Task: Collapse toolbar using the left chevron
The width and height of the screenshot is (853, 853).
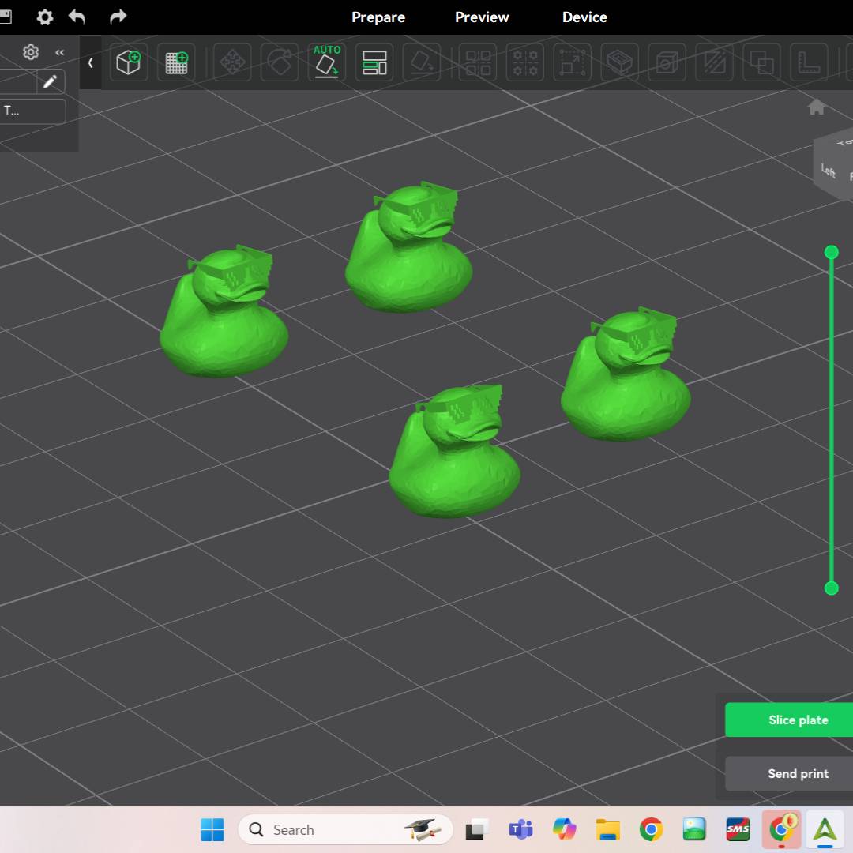Action: tap(90, 62)
